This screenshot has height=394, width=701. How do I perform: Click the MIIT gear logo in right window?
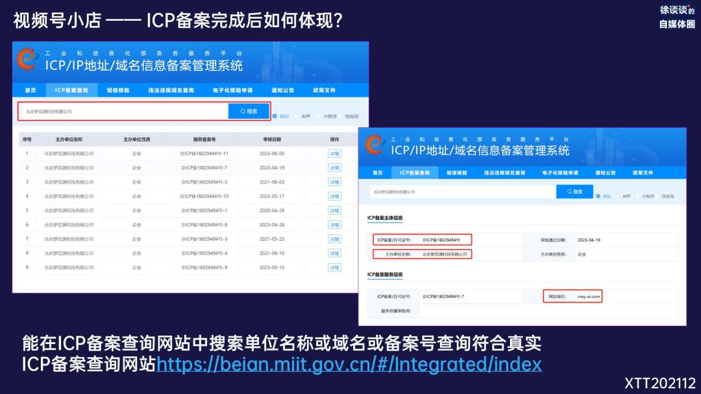[x=374, y=144]
